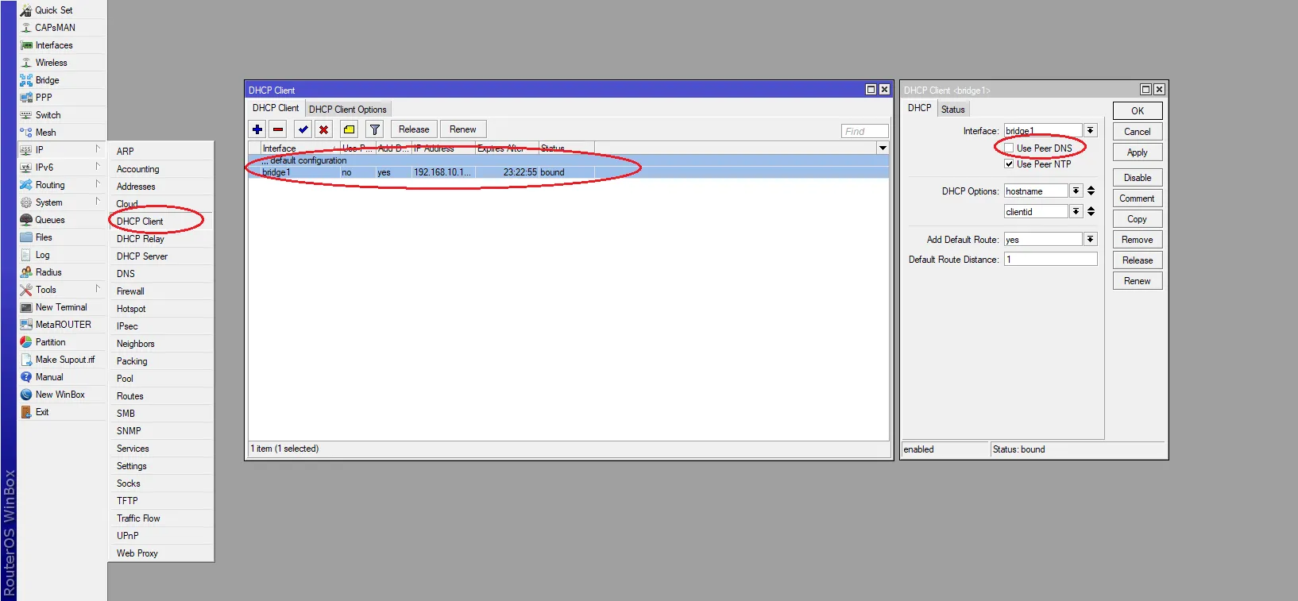Open Queues in sidebar

(x=49, y=220)
